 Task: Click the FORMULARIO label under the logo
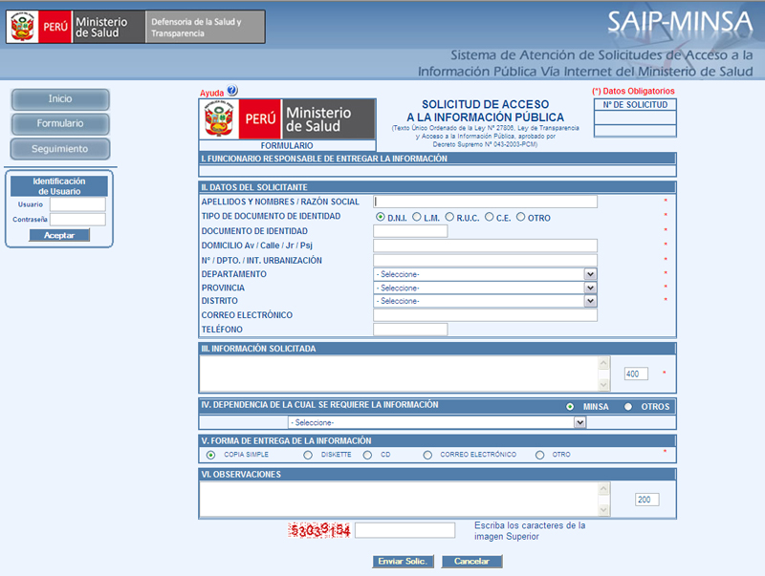tap(287, 146)
